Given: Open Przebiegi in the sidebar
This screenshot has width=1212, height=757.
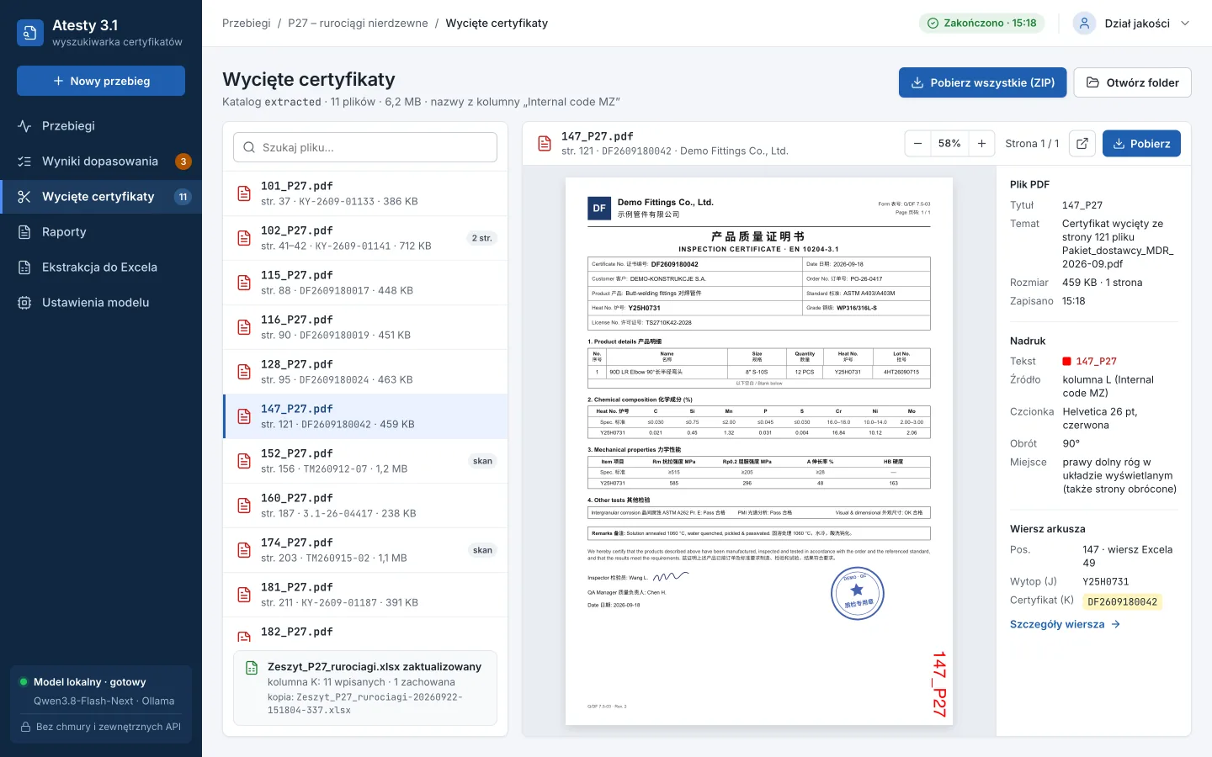Looking at the screenshot, I should 101,126.
